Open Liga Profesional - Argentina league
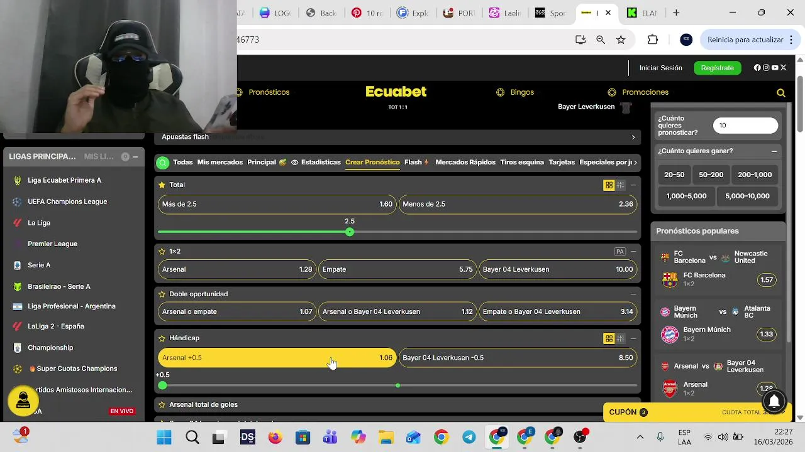Viewport: 805px width, 452px height. [x=72, y=306]
